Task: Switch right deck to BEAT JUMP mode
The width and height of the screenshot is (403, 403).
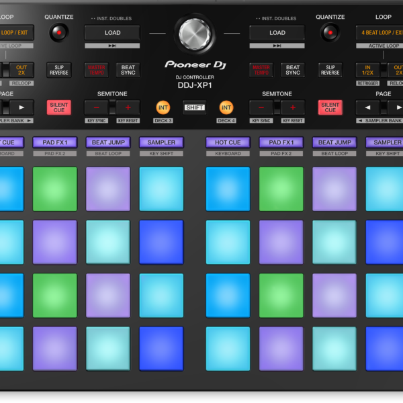Action: (x=334, y=142)
